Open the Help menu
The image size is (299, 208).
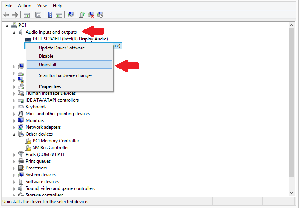(57, 6)
